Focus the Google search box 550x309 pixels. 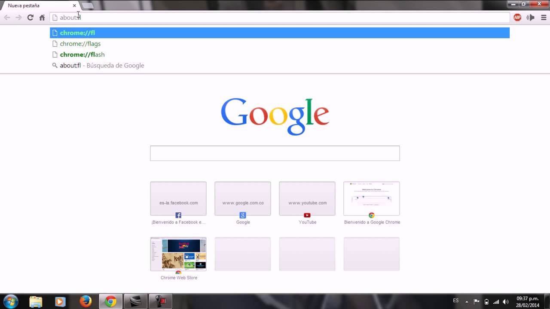(x=275, y=153)
